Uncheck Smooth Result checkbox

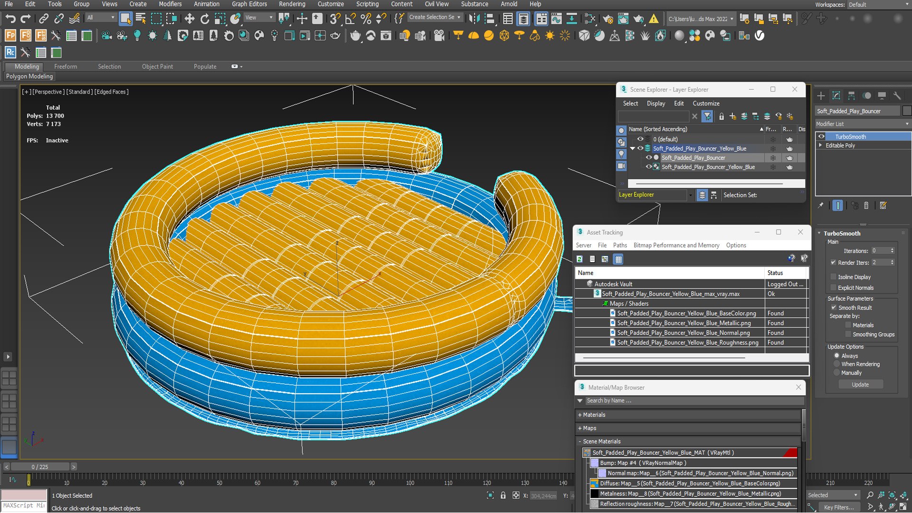pyautogui.click(x=833, y=307)
